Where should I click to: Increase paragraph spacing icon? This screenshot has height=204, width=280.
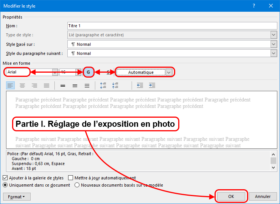point(103,86)
